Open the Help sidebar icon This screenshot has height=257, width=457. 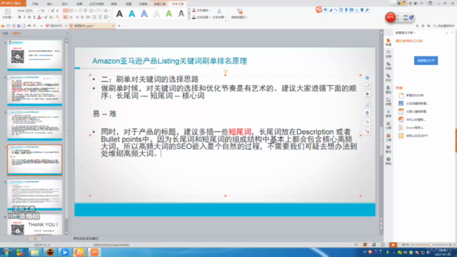click(388, 161)
